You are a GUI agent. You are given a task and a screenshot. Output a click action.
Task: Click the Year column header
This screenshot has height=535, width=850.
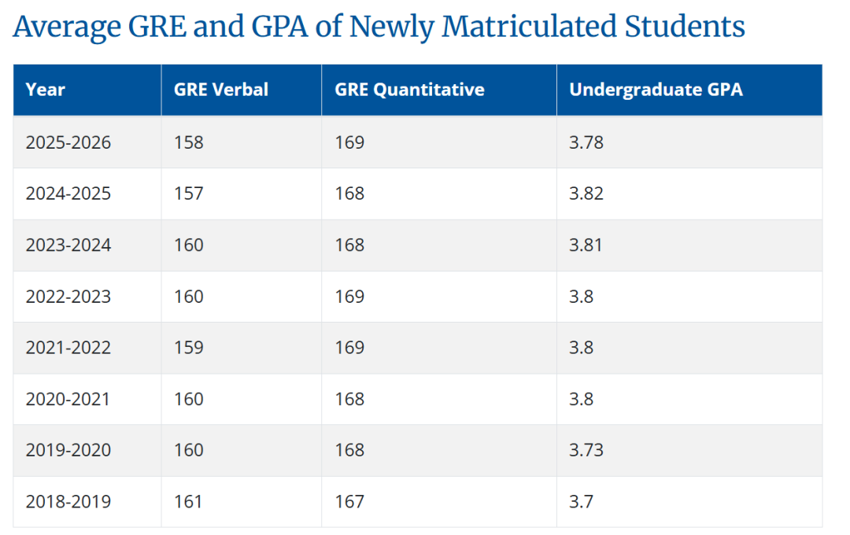click(45, 90)
